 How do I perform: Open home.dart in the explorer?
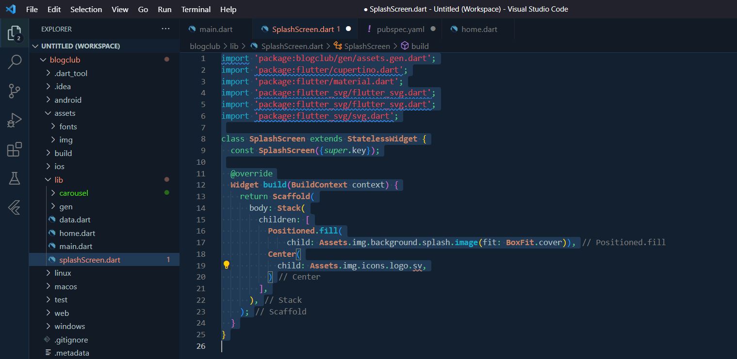[104, 233]
